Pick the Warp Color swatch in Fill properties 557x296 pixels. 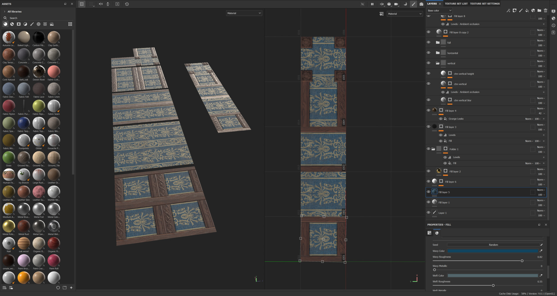point(493,251)
